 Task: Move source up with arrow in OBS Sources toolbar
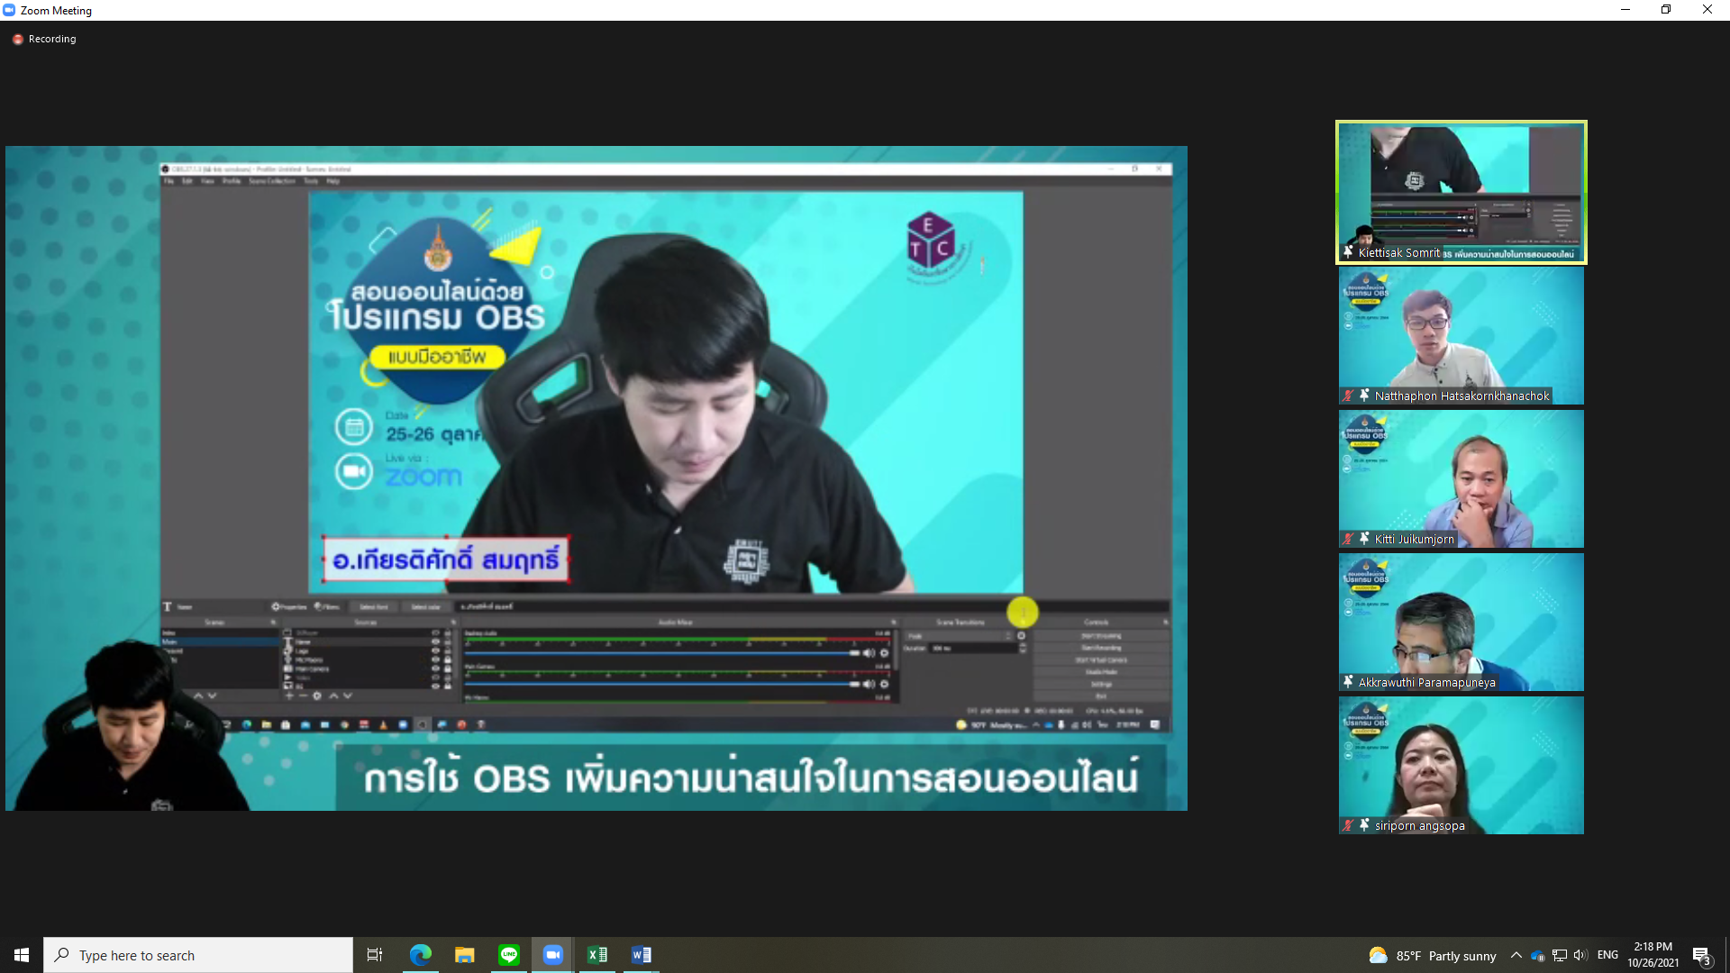point(333,696)
